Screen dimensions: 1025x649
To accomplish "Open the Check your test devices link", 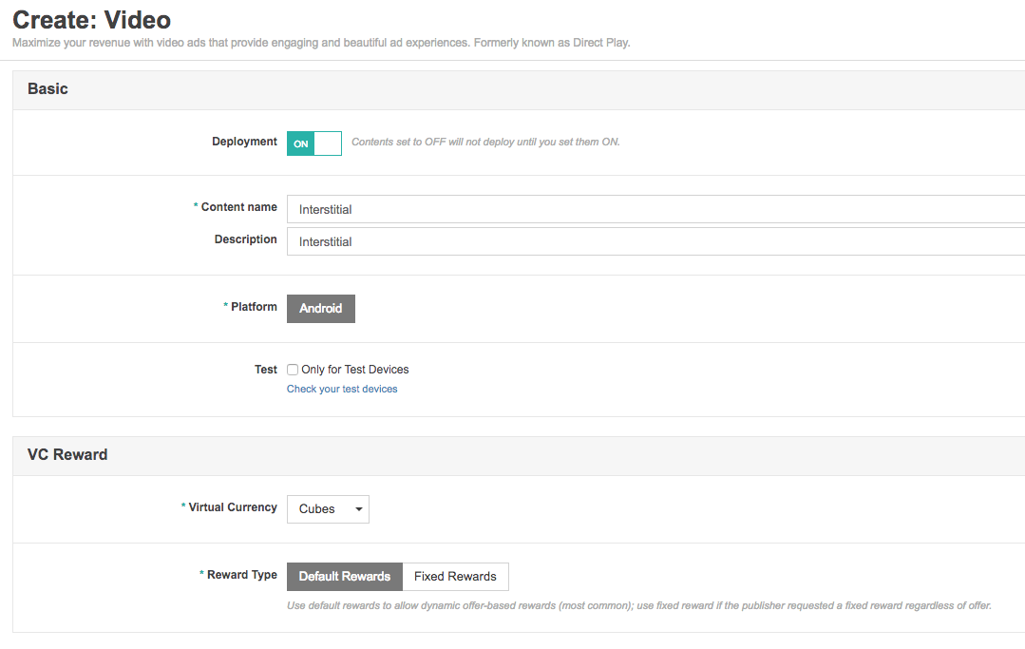I will click(342, 389).
